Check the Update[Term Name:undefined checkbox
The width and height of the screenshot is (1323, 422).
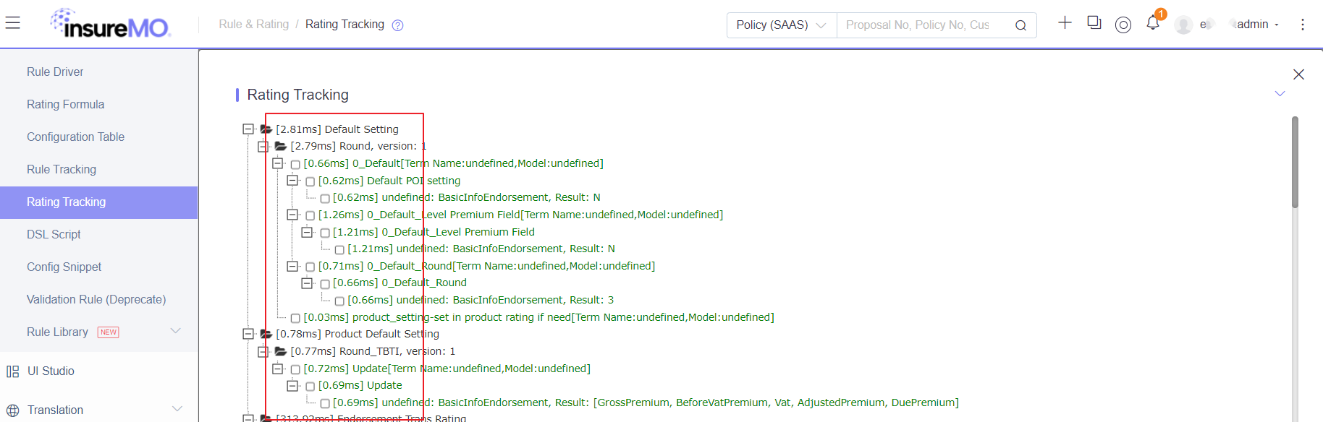(295, 369)
